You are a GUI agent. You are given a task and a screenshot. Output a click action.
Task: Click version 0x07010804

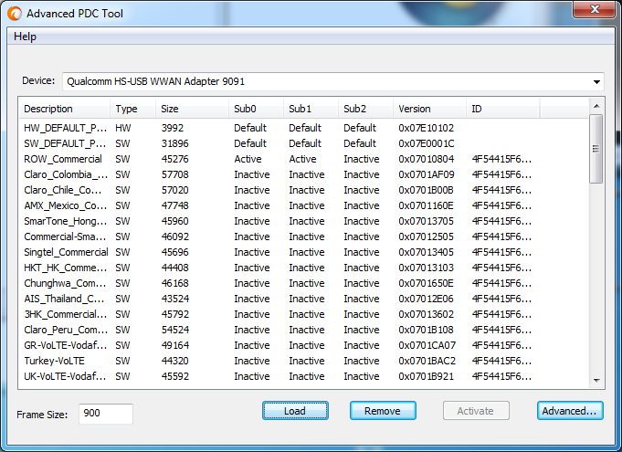(x=426, y=159)
